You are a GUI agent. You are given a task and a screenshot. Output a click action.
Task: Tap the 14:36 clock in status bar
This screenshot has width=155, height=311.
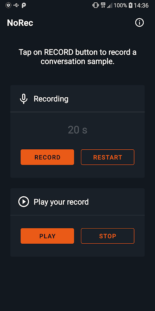pos(141,5)
